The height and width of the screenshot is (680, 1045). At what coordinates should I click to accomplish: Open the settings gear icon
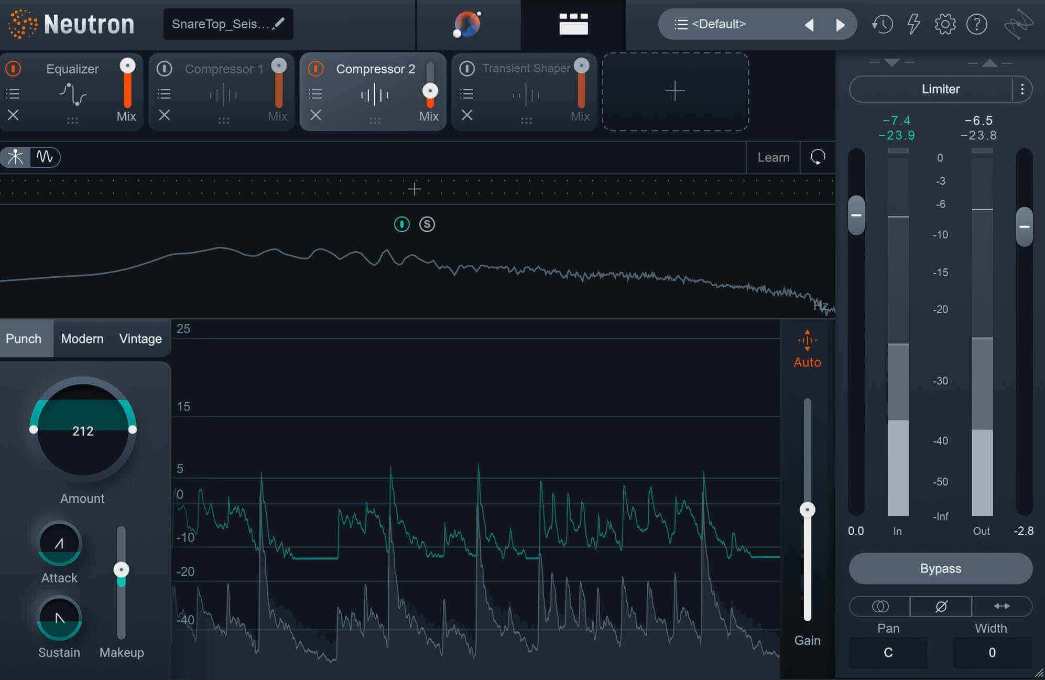pos(945,24)
